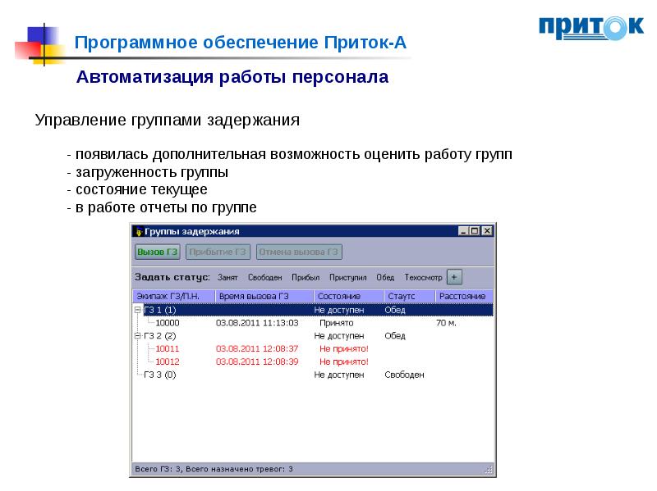This screenshot has height=491, width=657.
Task: Select alarm entry 10011 in the tree
Action: click(x=167, y=348)
